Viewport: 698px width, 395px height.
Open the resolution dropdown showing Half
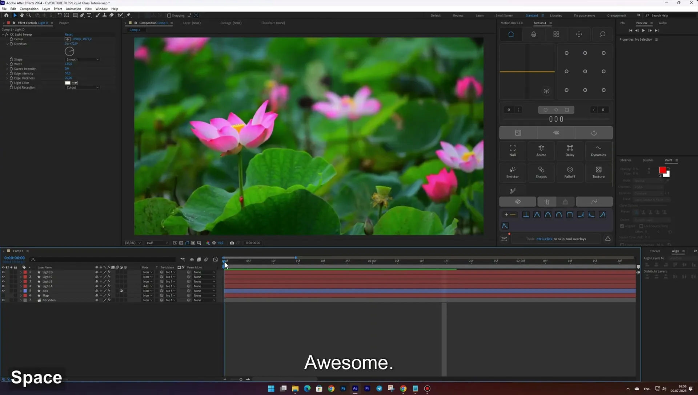click(x=157, y=243)
